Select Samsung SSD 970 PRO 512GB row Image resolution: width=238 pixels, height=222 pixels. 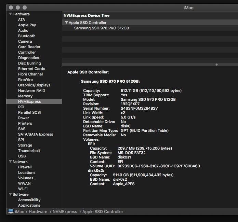pyautogui.click(x=101, y=28)
